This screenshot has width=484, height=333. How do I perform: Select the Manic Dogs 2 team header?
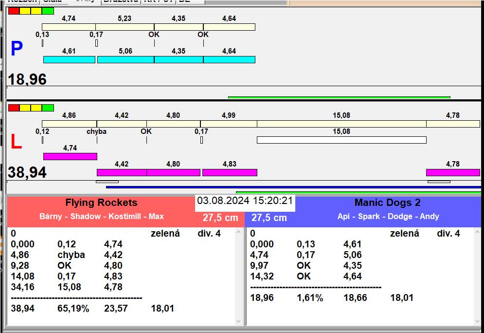[x=387, y=203]
